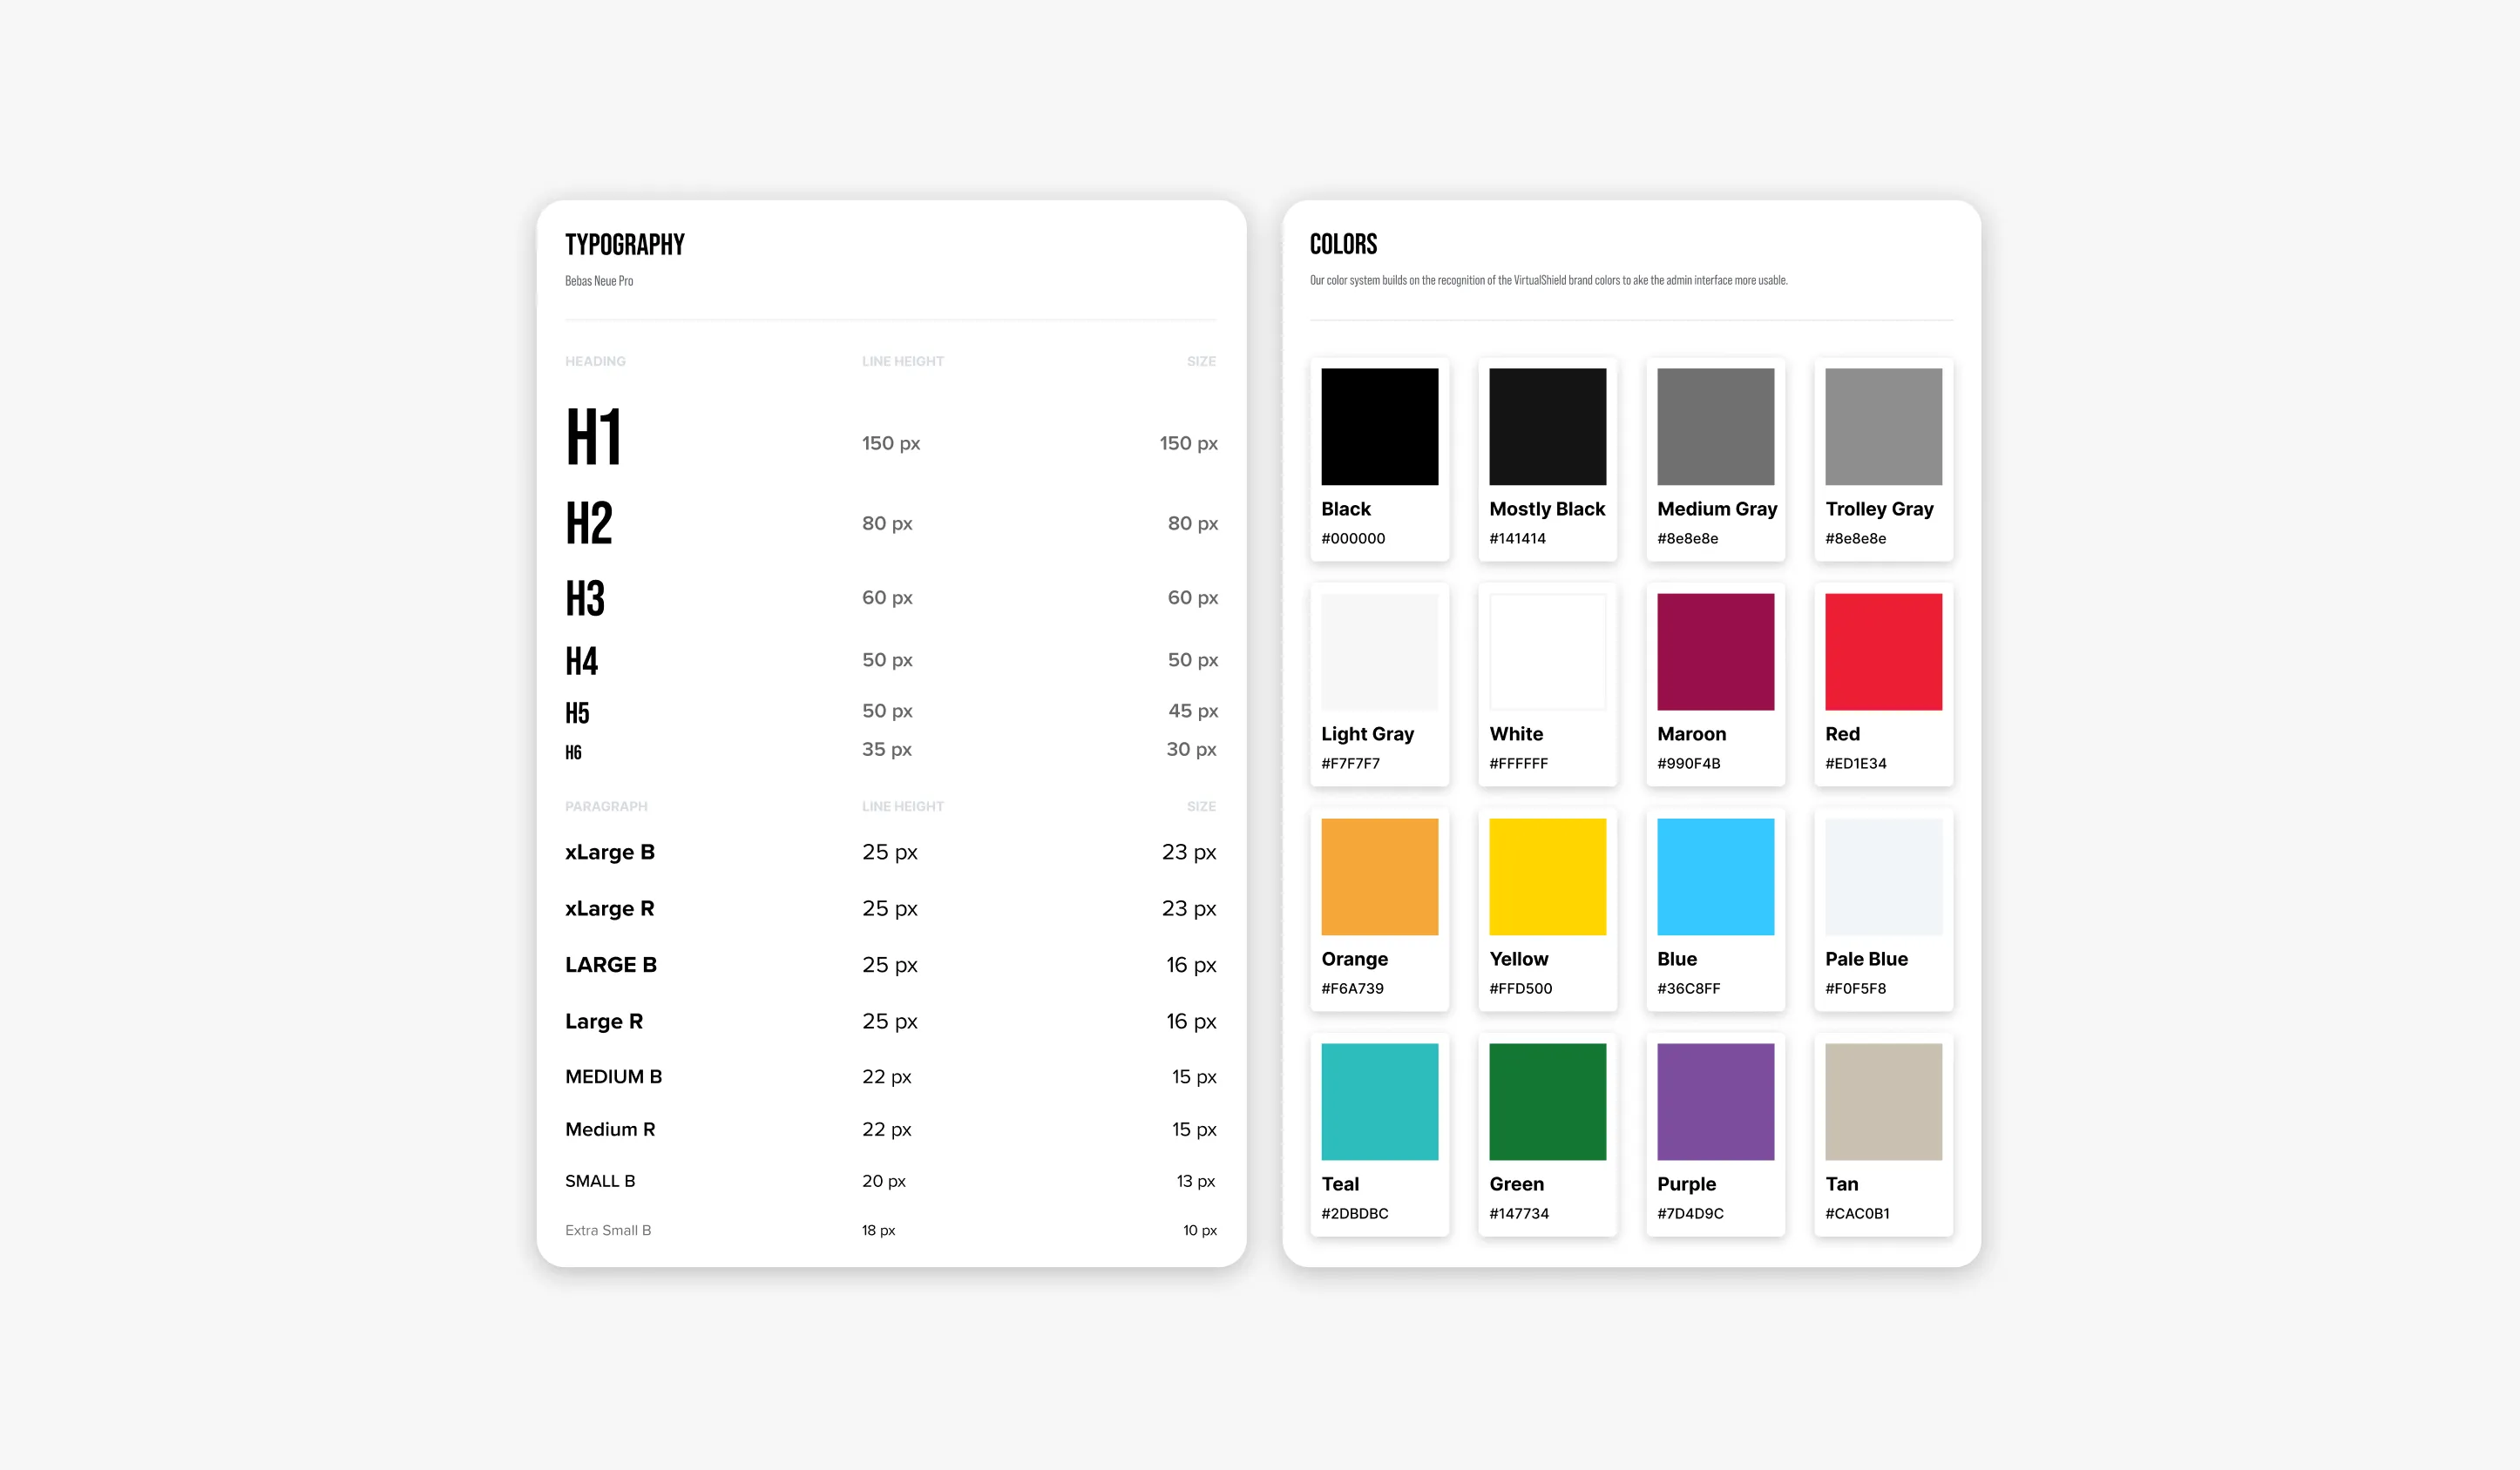The height and width of the screenshot is (1470, 2520).
Task: Select the Extra Small B style
Action: (607, 1229)
